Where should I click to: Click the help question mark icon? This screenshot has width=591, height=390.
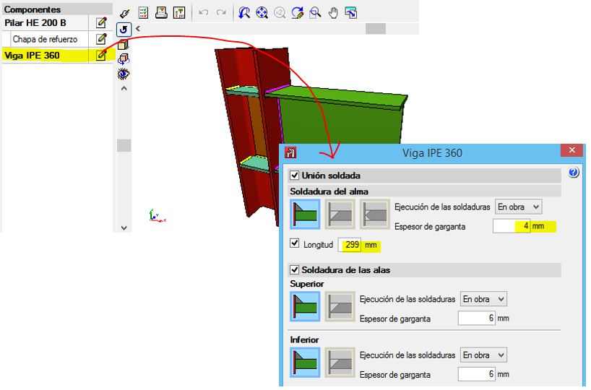573,173
